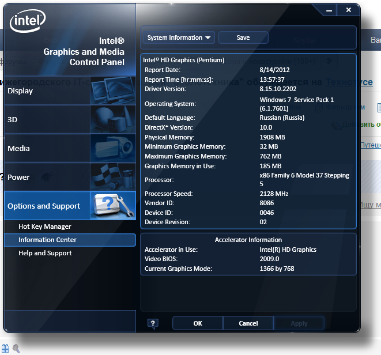Open the Power settings category

point(70,177)
